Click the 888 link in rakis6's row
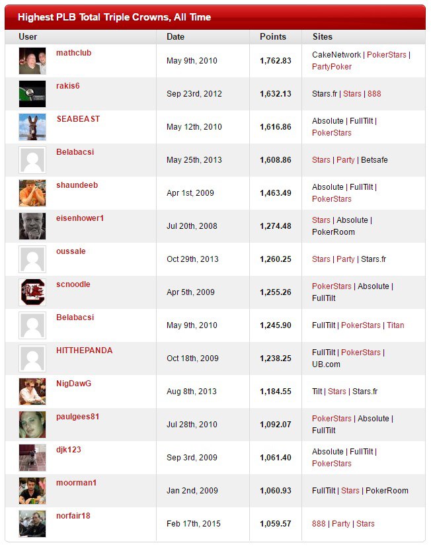431x547 pixels. click(374, 94)
